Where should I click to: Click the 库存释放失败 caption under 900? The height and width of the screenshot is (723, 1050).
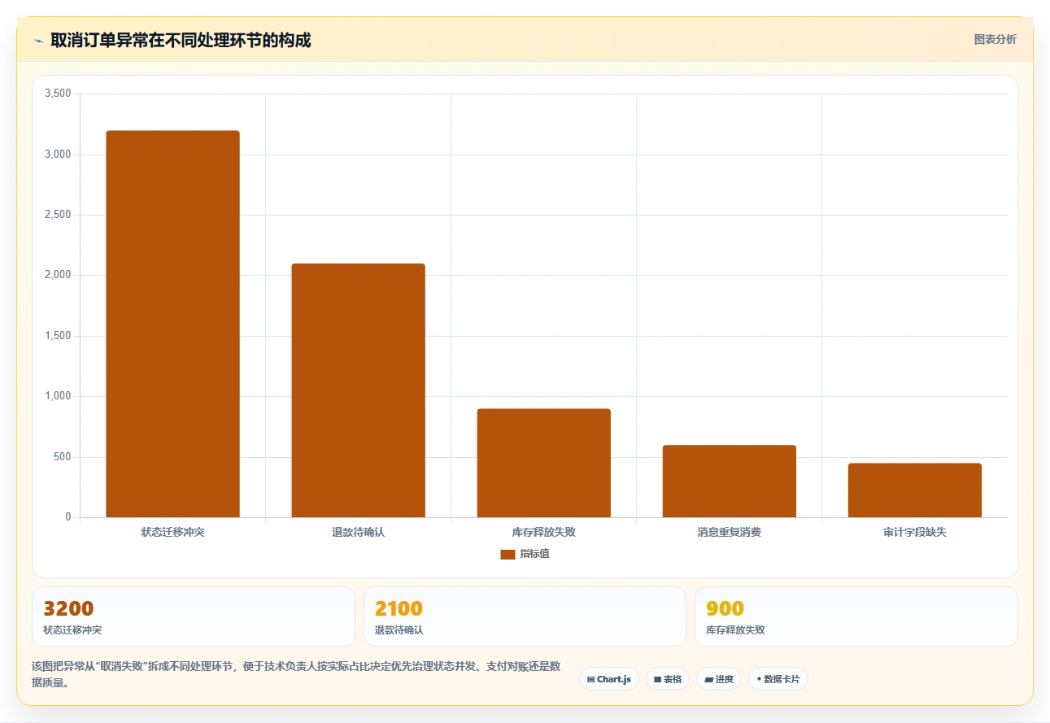point(735,630)
